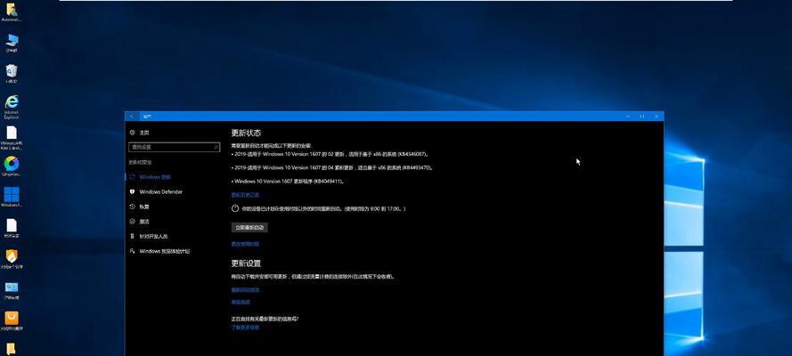Close the Settings window
Image resolution: width=792 pixels, height=356 pixels.
[657, 117]
